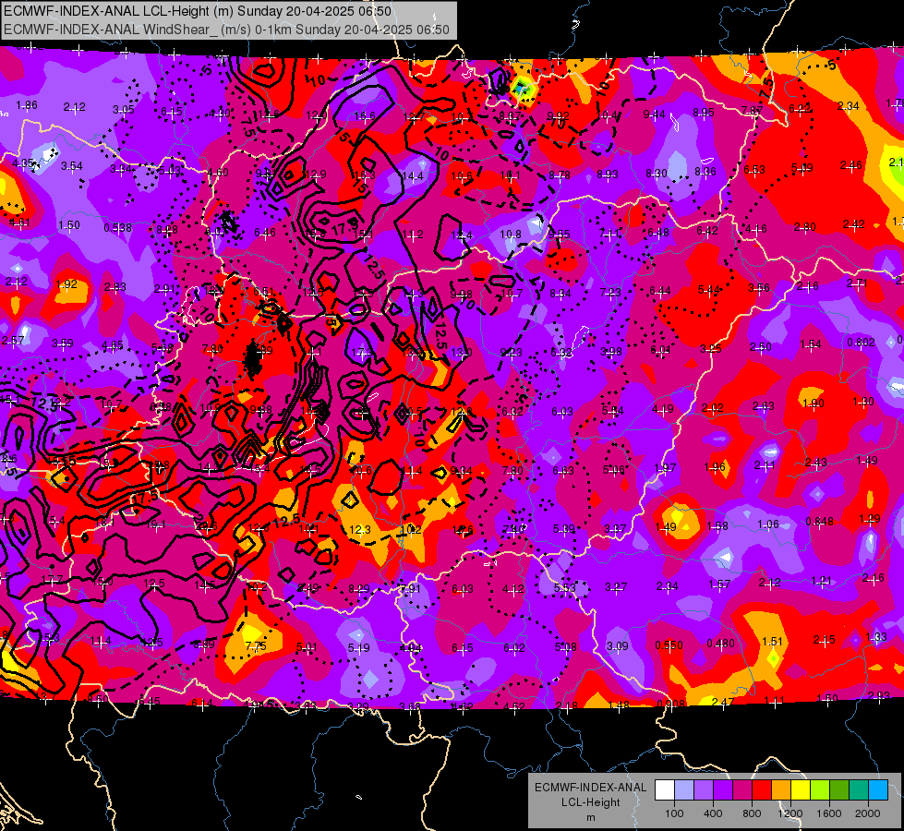The image size is (904, 831).
Task: Click the '400' legend tick label
Action: pyautogui.click(x=713, y=813)
